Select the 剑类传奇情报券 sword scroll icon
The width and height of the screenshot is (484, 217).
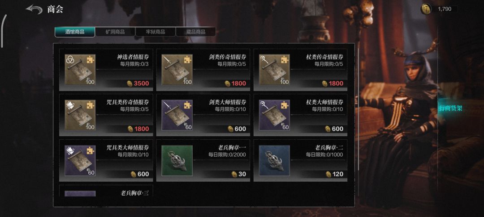[177, 70]
